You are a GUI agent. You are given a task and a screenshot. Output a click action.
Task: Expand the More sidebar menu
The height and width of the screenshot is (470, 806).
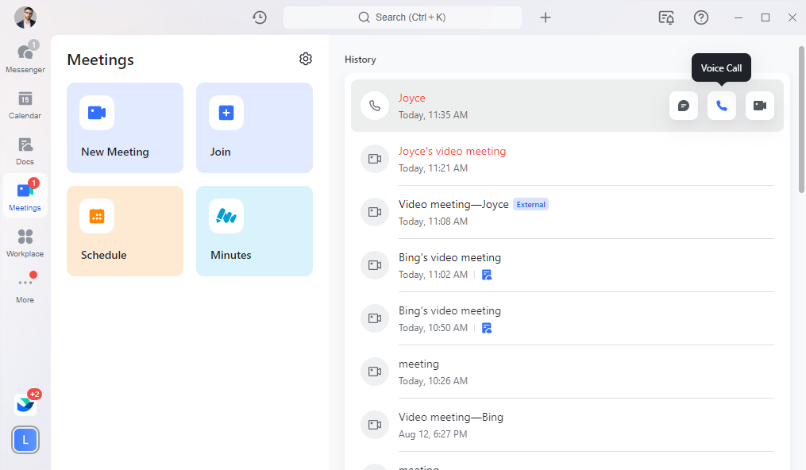pos(25,288)
